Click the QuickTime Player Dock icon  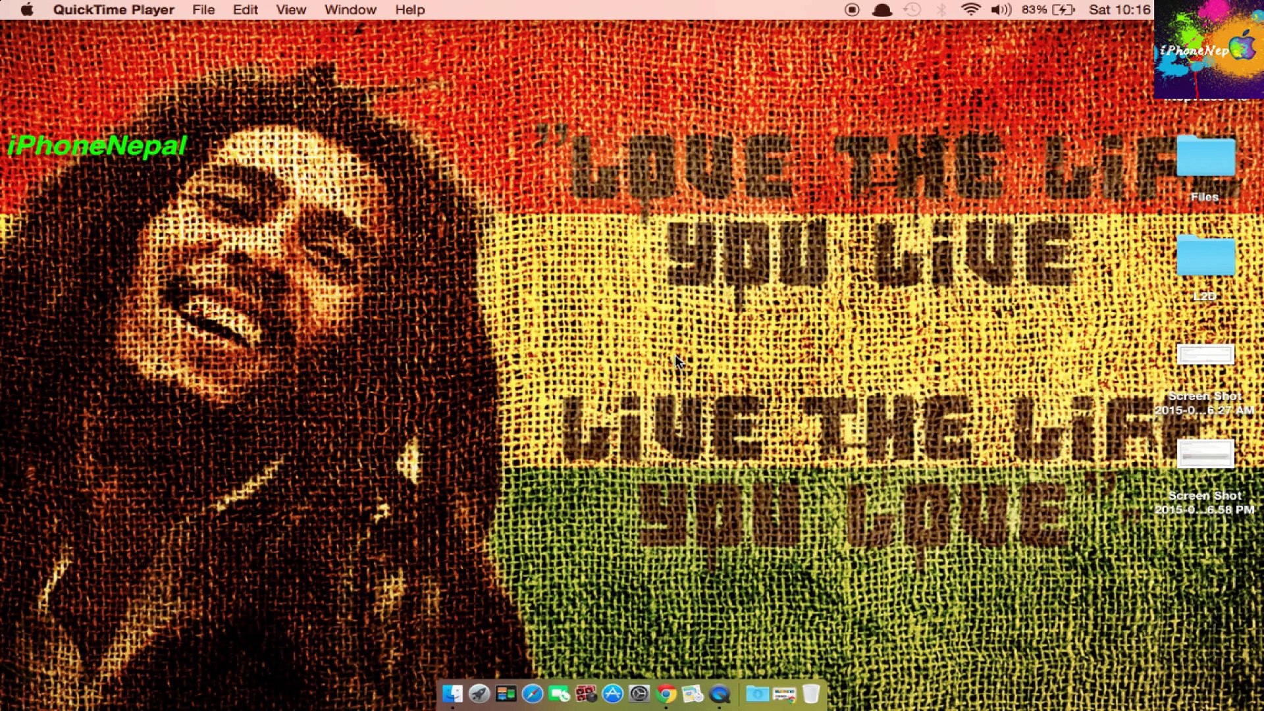(x=720, y=694)
